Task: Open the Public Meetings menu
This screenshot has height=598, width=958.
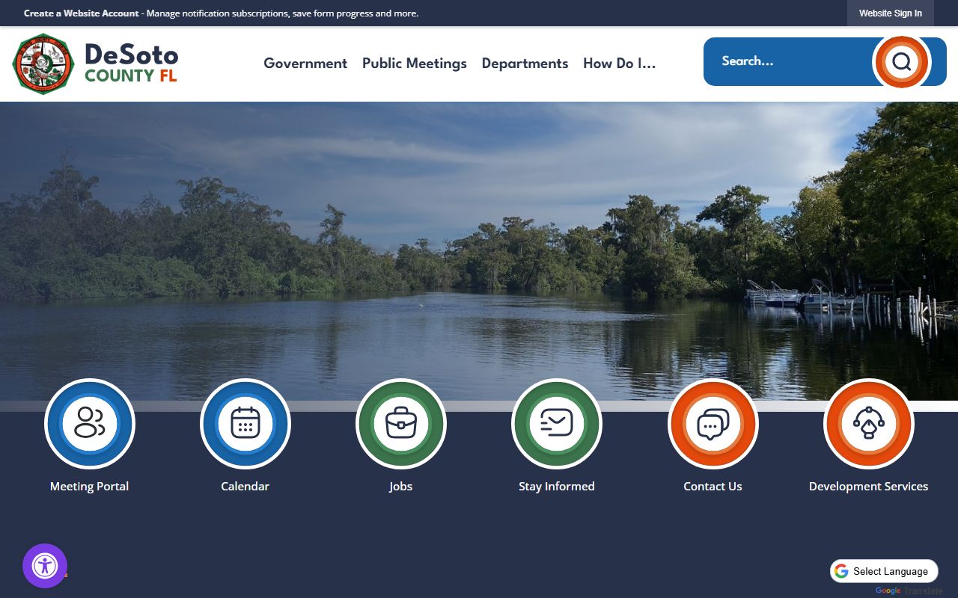Action: [415, 64]
